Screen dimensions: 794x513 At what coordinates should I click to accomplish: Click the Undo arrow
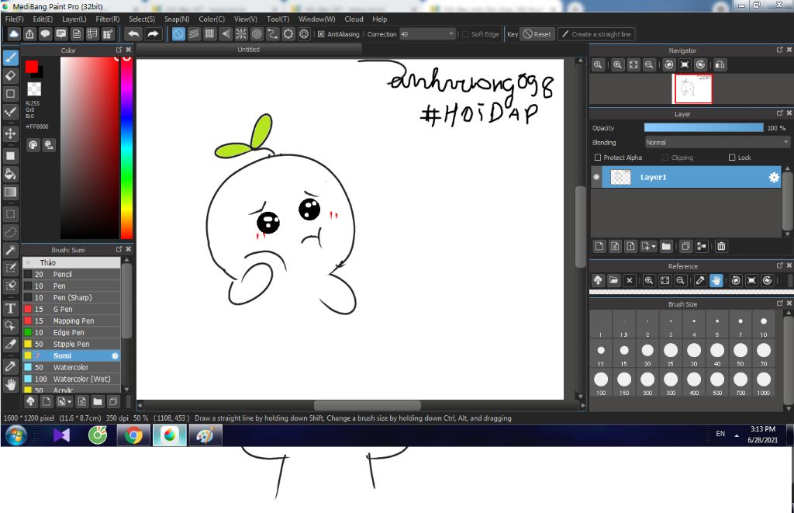133,34
